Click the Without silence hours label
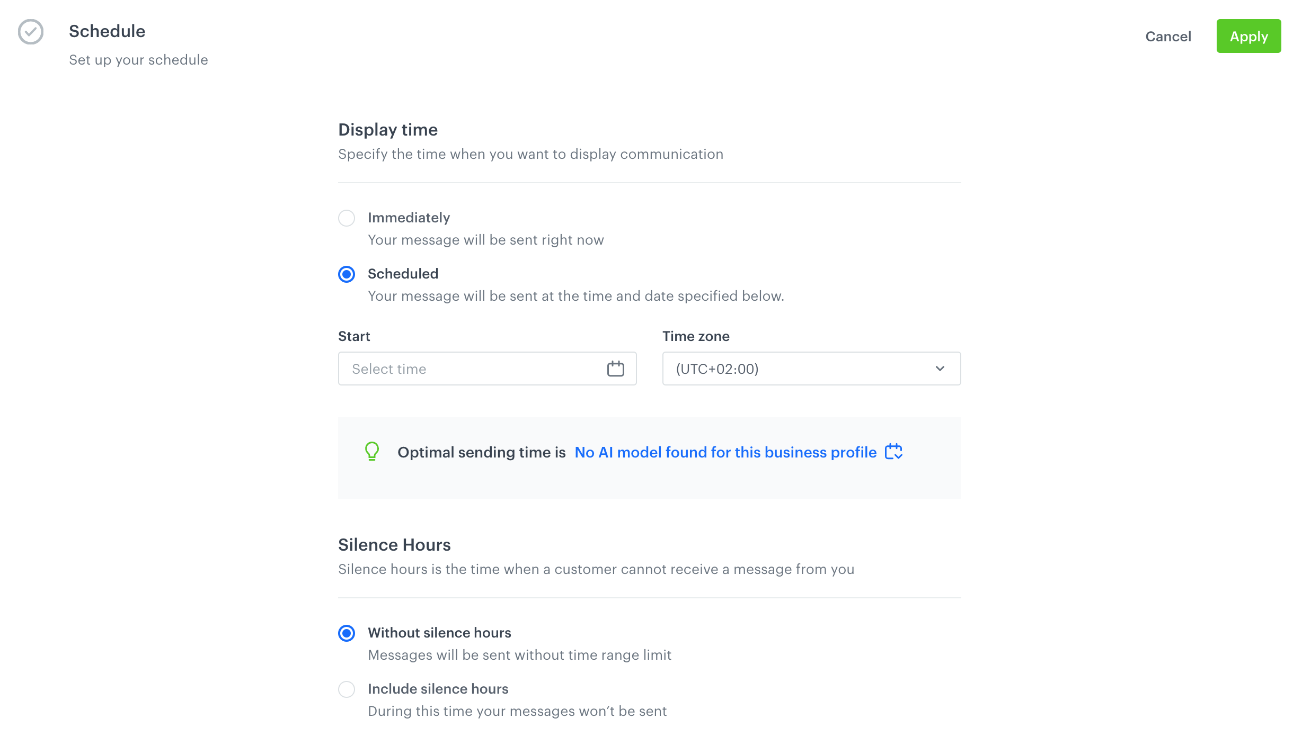This screenshot has width=1293, height=754. [x=439, y=633]
